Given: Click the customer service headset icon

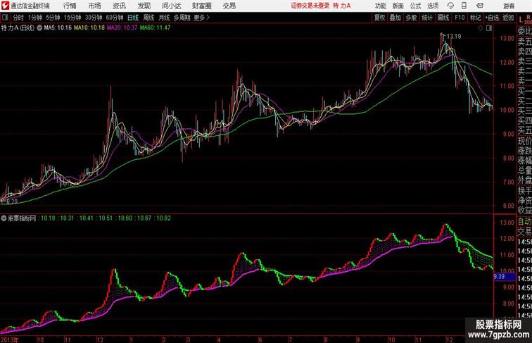Looking at the screenshot, I should [x=450, y=6].
